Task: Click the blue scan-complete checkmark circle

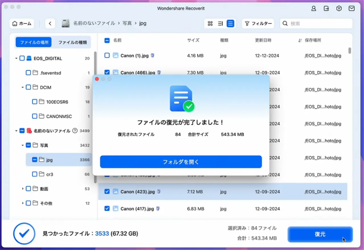Action: point(24,234)
